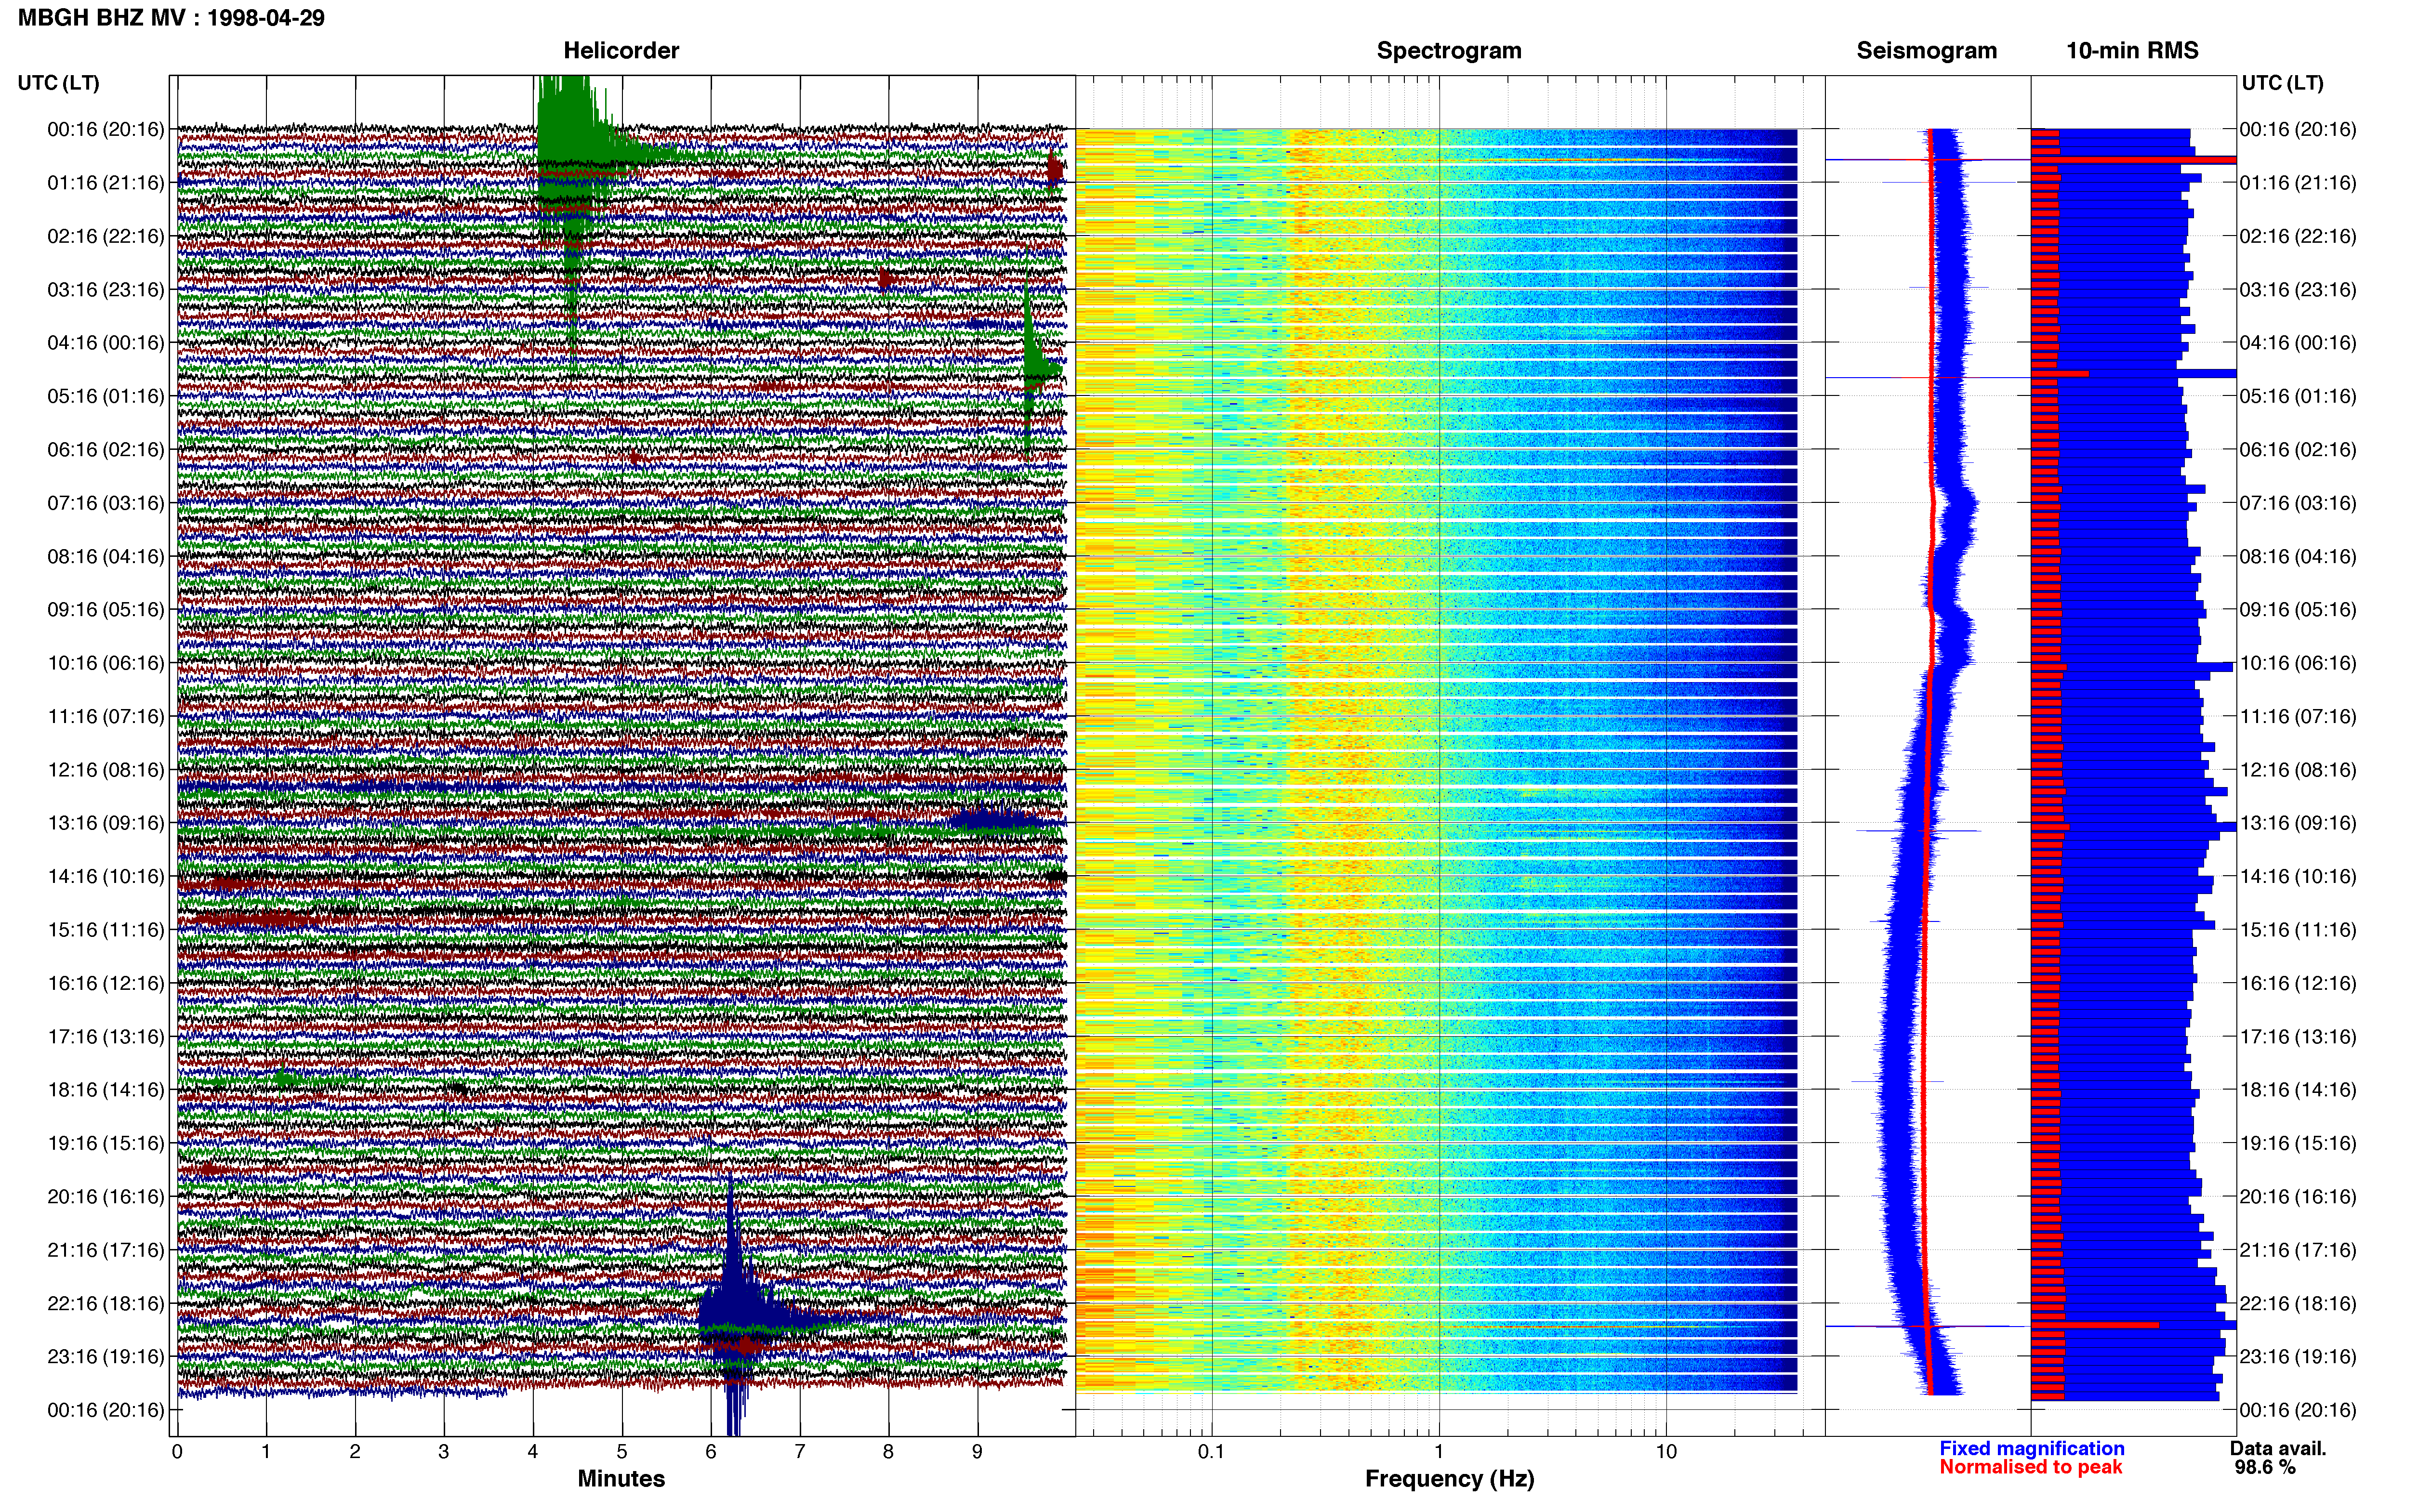Click the 'Data avail.' label
The width and height of the screenshot is (2418, 1512).
[x=2278, y=1448]
